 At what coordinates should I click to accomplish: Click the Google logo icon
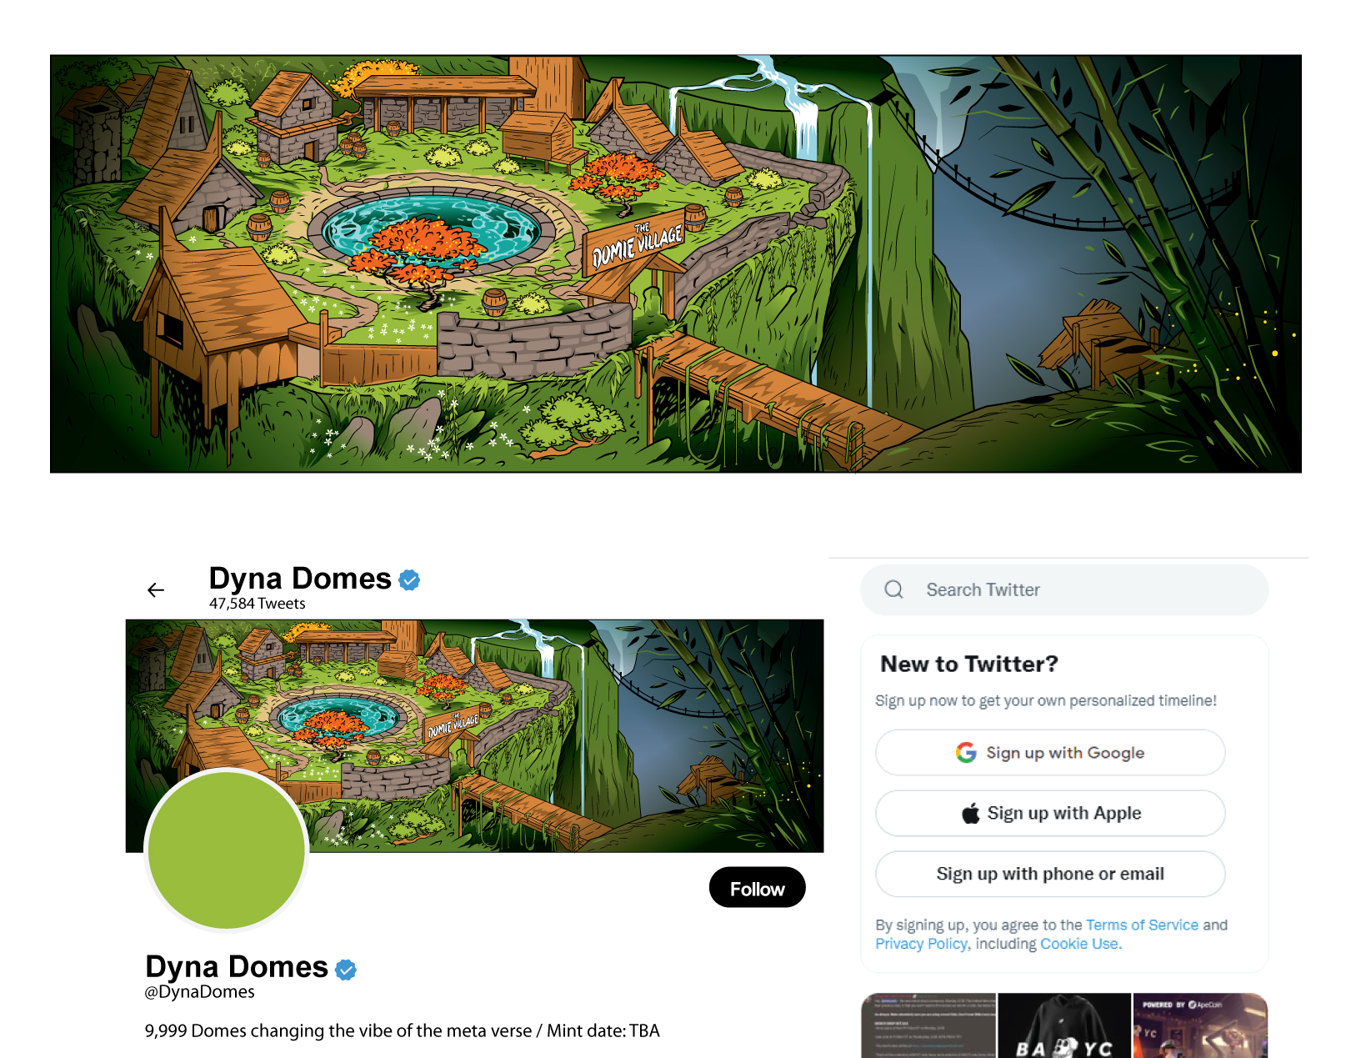(x=966, y=753)
